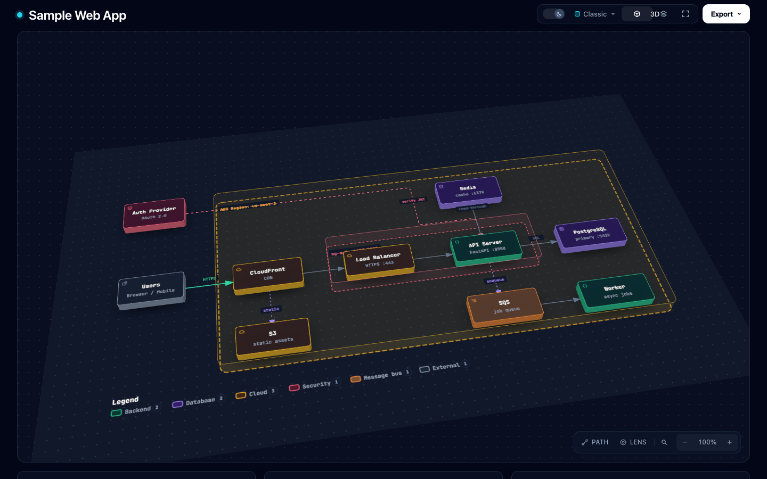Screen dimensions: 767x479
Task: Toggle the External legend entry
Action: 443,367
